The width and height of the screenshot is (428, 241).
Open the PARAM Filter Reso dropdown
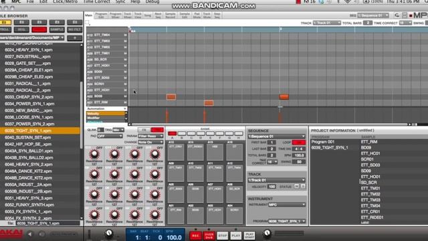[x=150, y=136]
